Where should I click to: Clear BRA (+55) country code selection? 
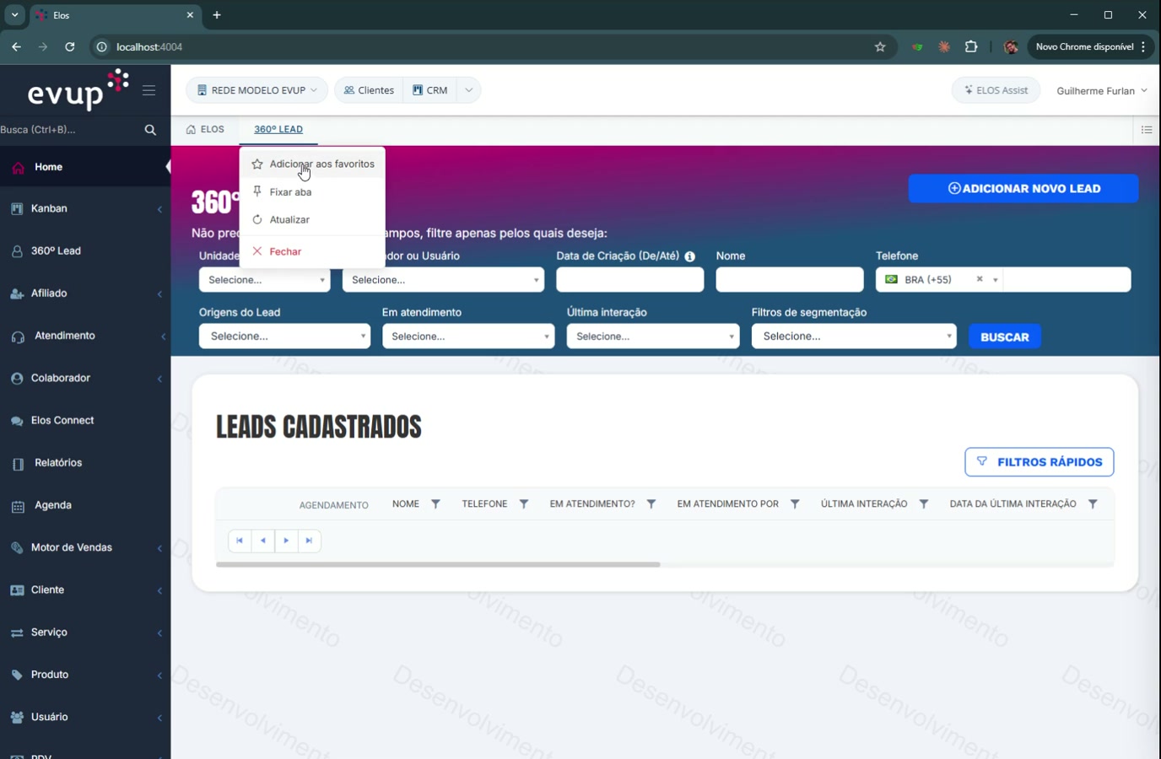point(980,279)
